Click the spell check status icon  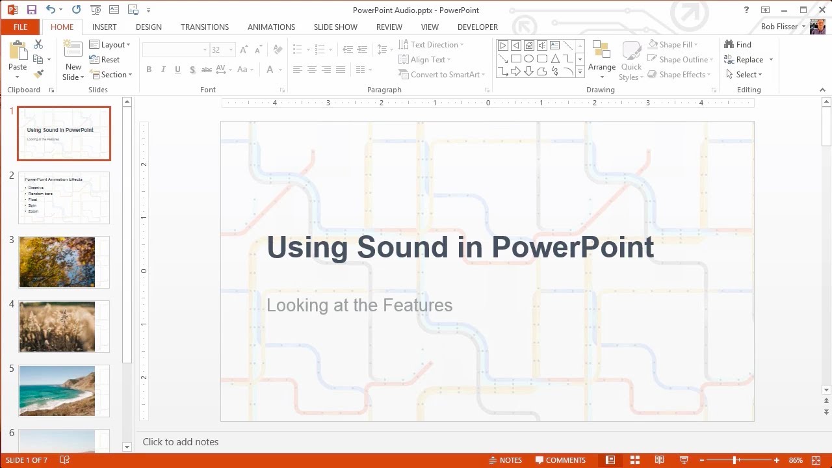click(65, 460)
